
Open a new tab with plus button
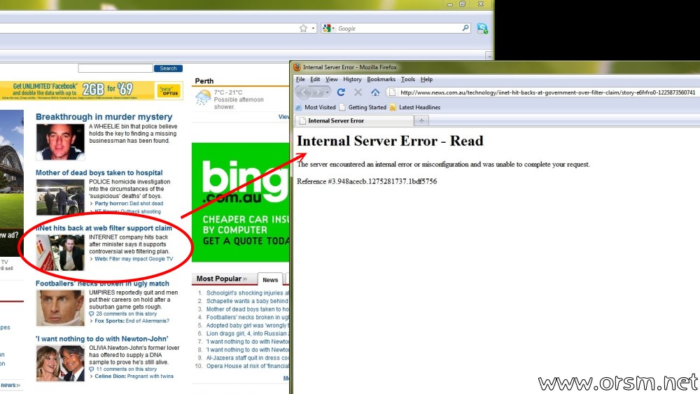(421, 120)
